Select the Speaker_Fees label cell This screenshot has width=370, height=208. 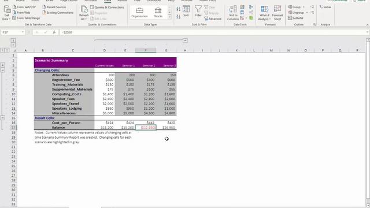click(63, 99)
